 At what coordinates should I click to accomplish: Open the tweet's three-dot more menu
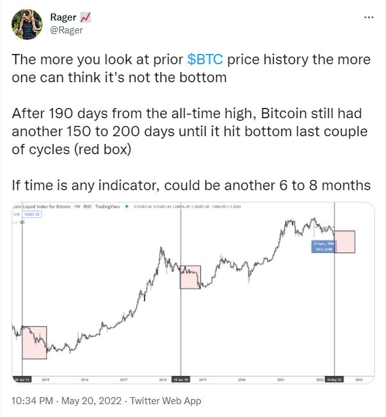[x=369, y=17]
